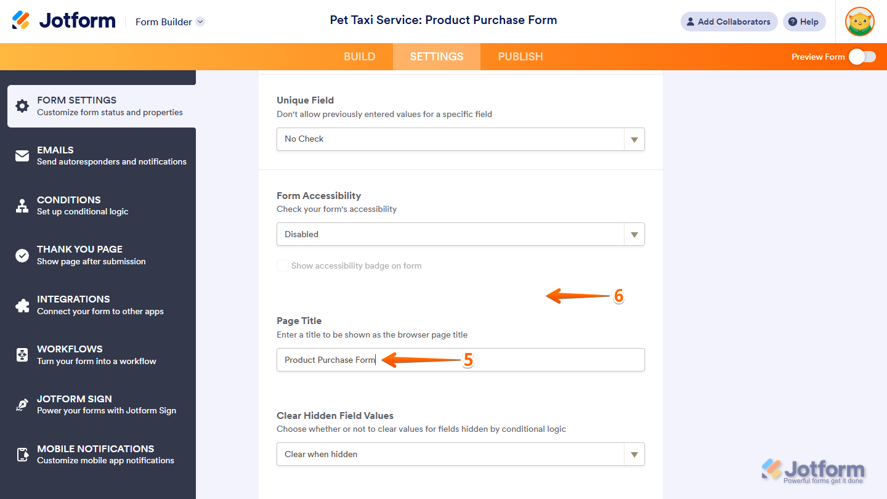The height and width of the screenshot is (499, 887).
Task: Open the Integrations puzzle piece icon
Action: pyautogui.click(x=22, y=305)
